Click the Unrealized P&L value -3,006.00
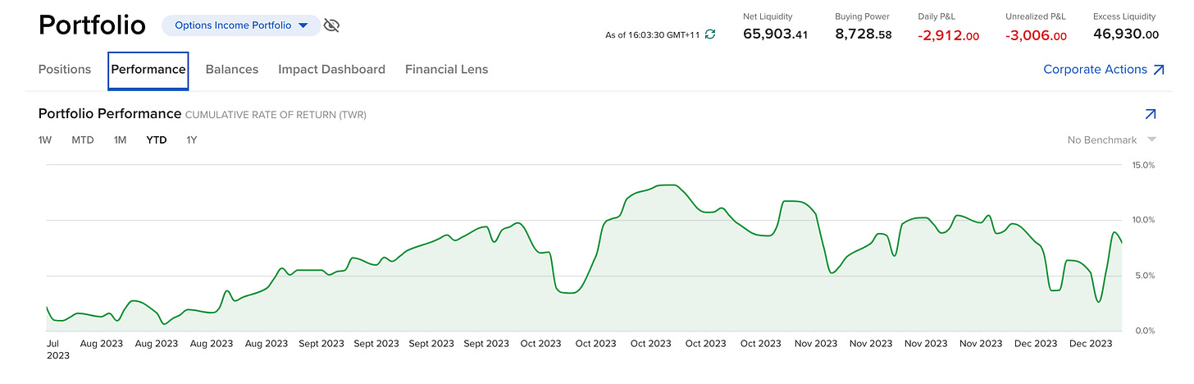This screenshot has width=1194, height=384. pyautogui.click(x=1037, y=35)
